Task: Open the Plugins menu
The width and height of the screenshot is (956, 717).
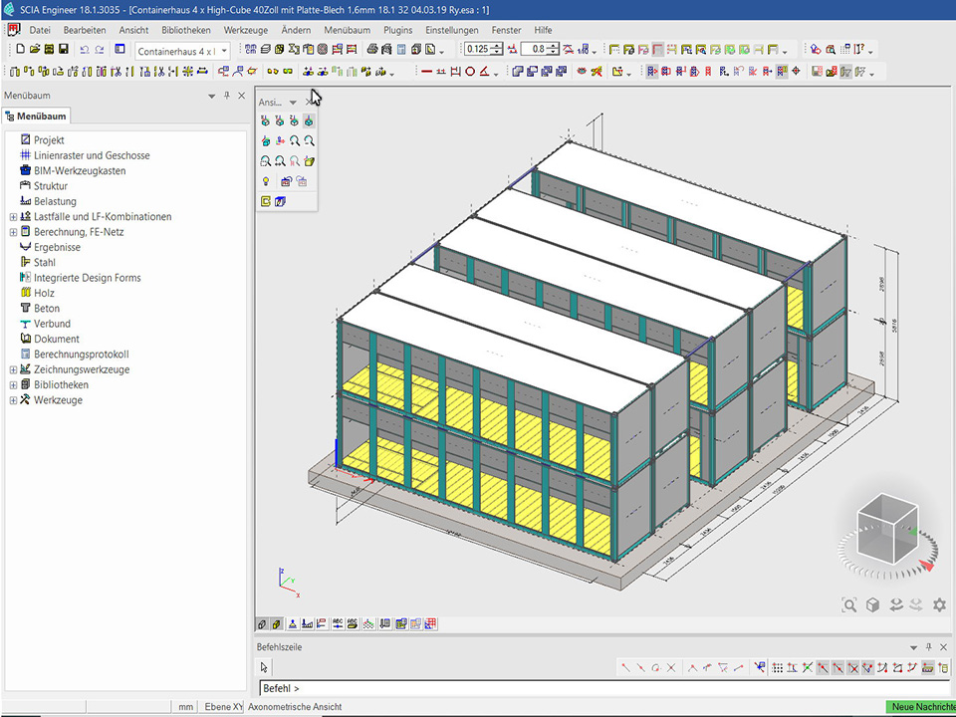Action: (x=397, y=30)
